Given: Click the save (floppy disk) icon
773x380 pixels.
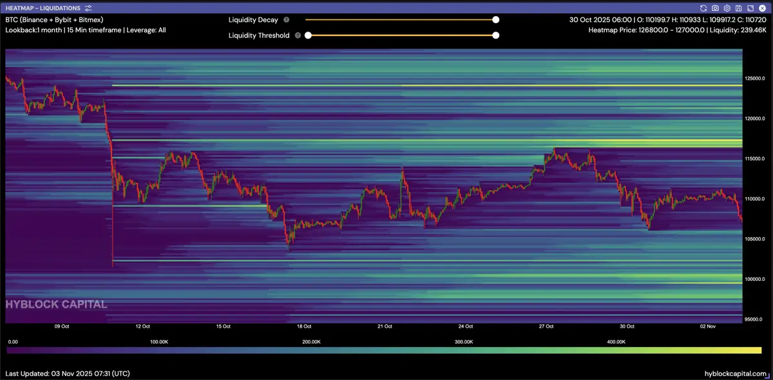Looking at the screenshot, I should coord(738,8).
